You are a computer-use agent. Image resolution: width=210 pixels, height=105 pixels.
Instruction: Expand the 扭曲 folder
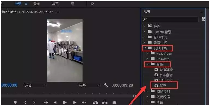click(147, 102)
